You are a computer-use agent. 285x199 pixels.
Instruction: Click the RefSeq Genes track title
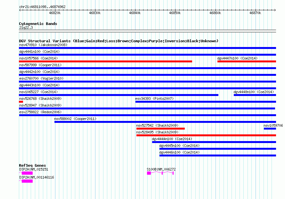[32, 165]
